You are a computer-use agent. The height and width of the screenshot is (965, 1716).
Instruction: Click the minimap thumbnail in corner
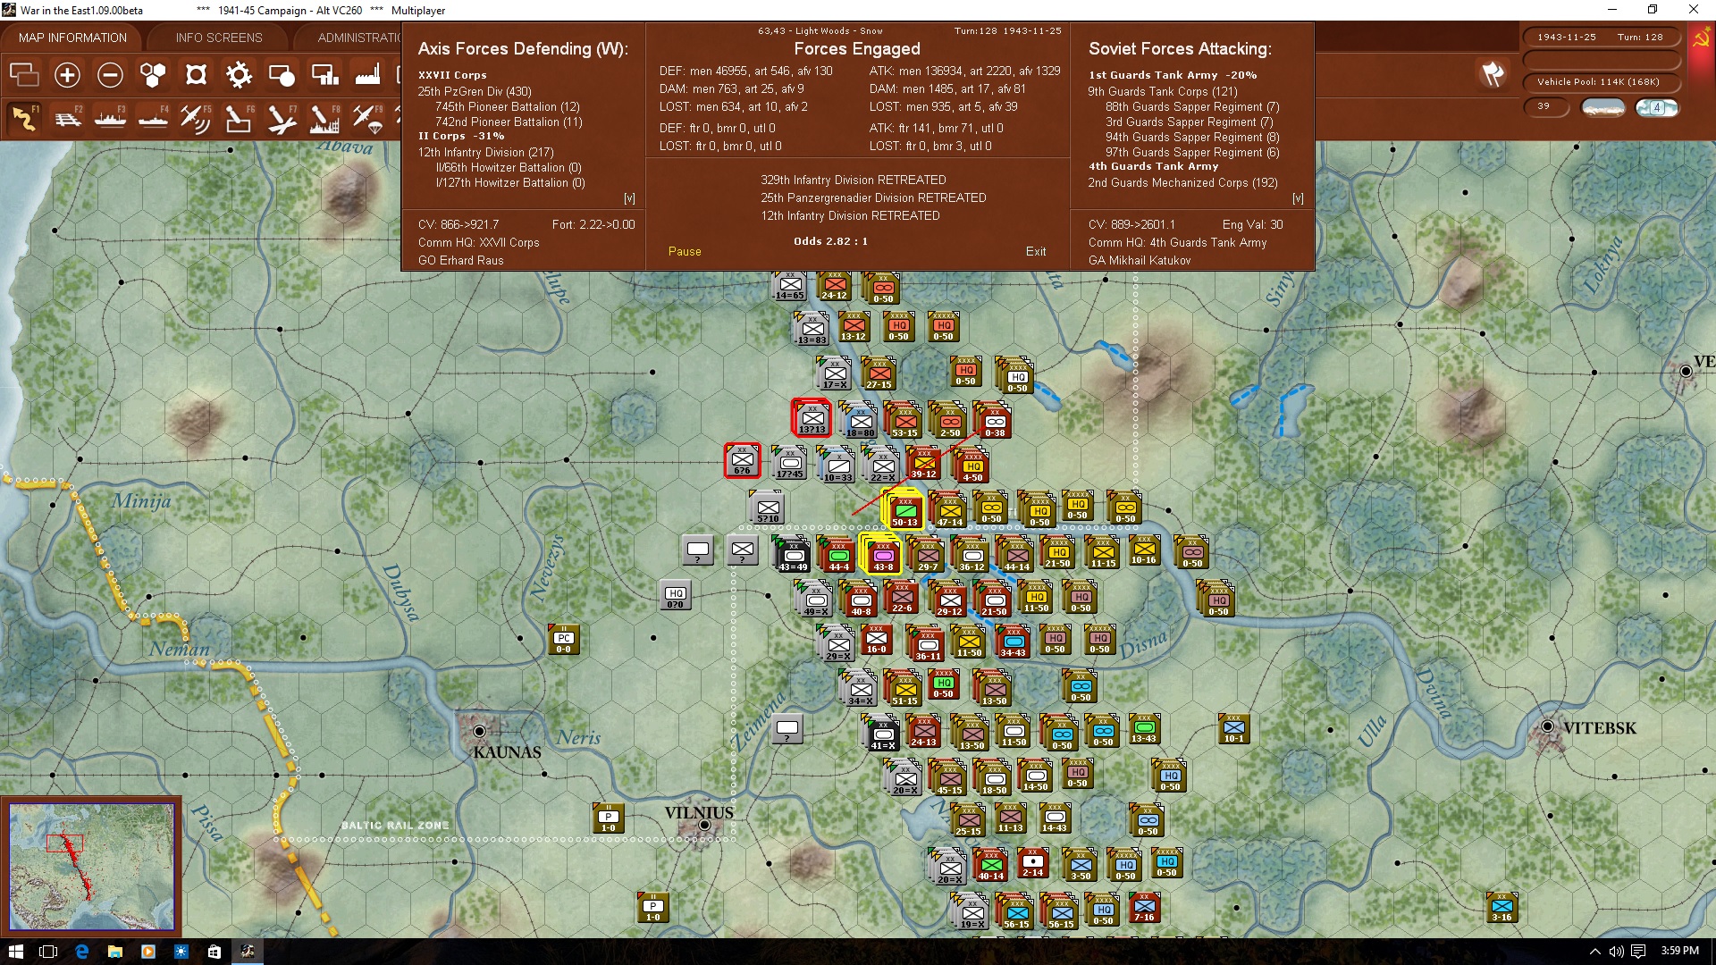click(91, 865)
